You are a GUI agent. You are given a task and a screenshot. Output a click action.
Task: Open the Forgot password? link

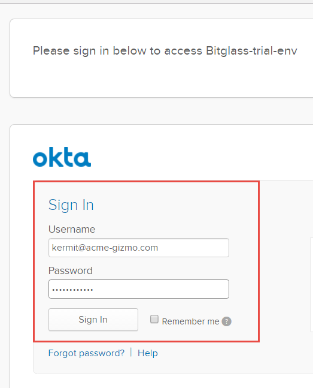tap(86, 353)
